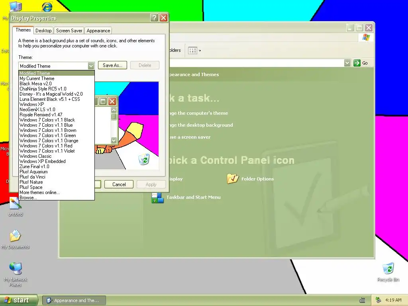Click the Windows flag logo in Control Panel

(x=366, y=37)
